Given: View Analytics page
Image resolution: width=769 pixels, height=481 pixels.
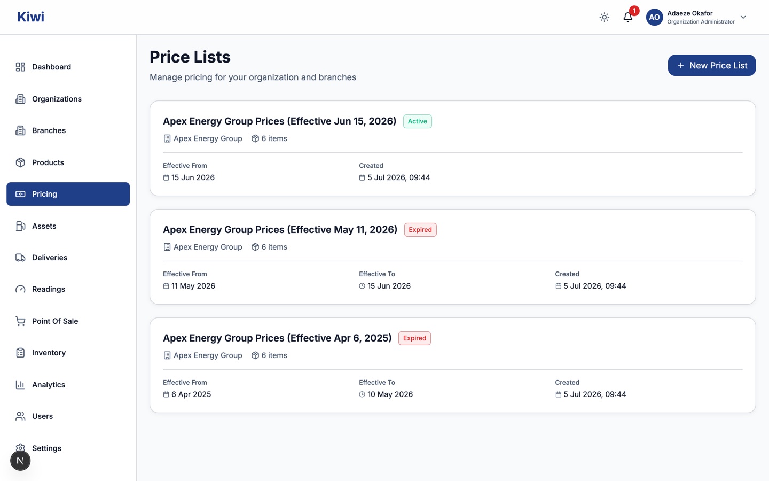Looking at the screenshot, I should [x=68, y=385].
